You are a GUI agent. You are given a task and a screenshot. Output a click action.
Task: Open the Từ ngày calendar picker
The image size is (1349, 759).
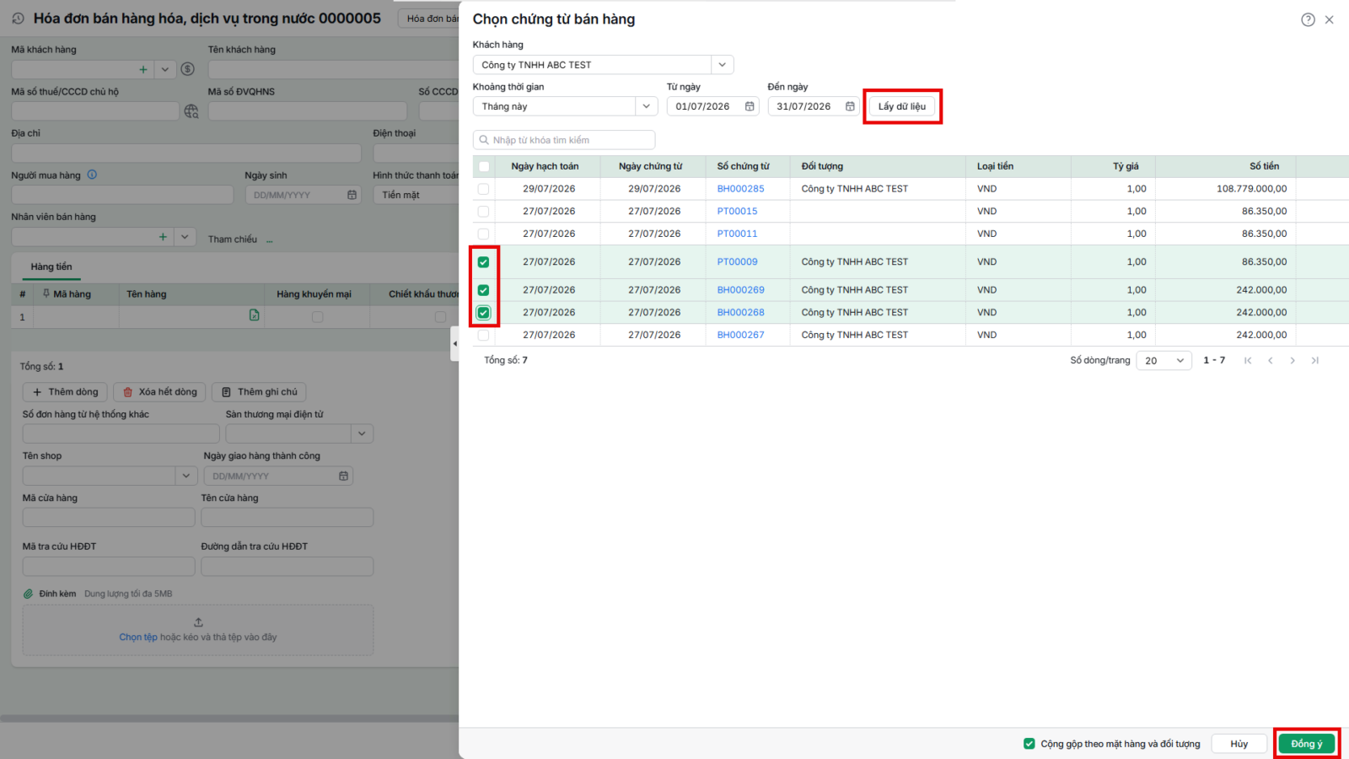(x=750, y=106)
